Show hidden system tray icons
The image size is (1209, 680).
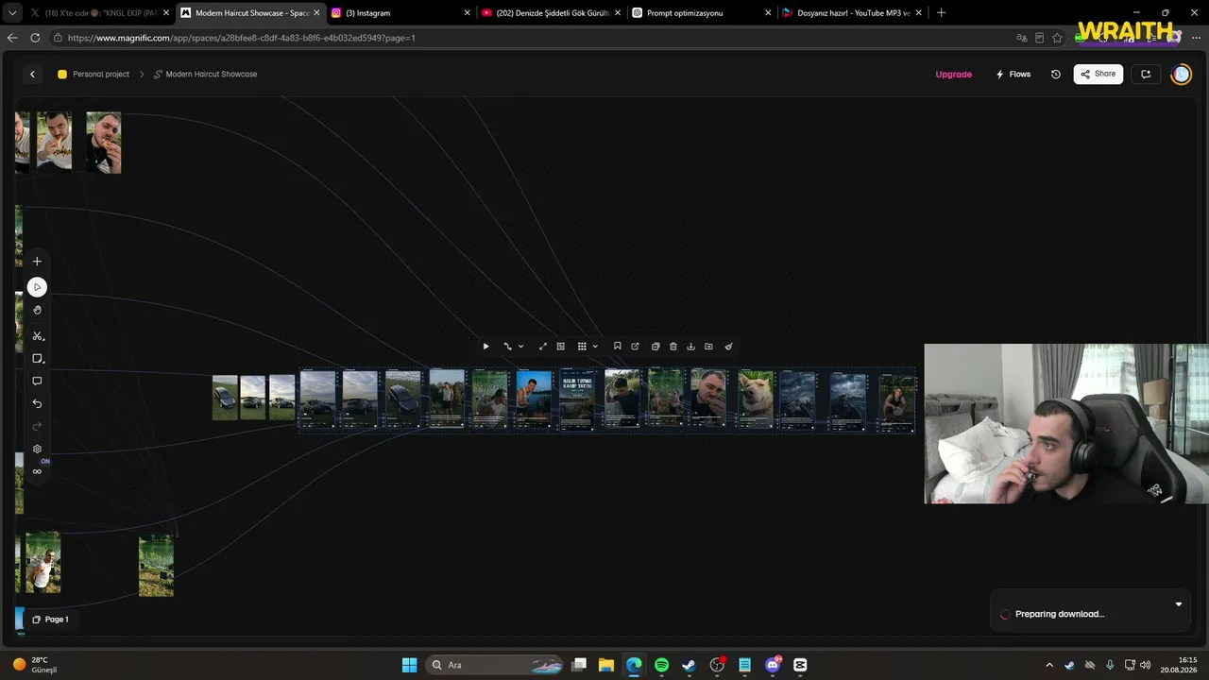[1049, 665]
